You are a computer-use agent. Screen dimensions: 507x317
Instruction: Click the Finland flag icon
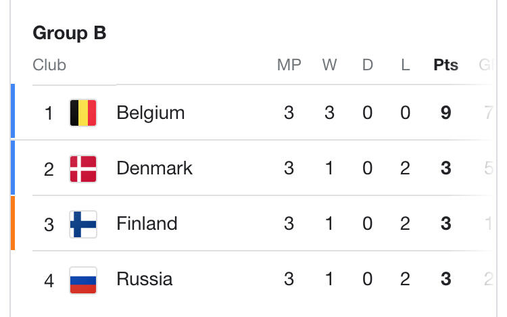pyautogui.click(x=83, y=224)
